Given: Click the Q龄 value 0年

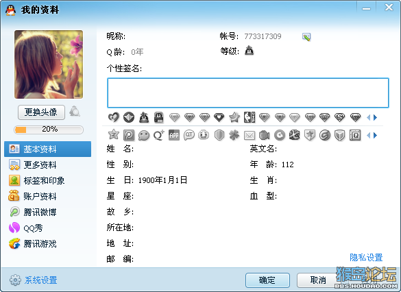Looking at the screenshot, I should click(137, 52).
